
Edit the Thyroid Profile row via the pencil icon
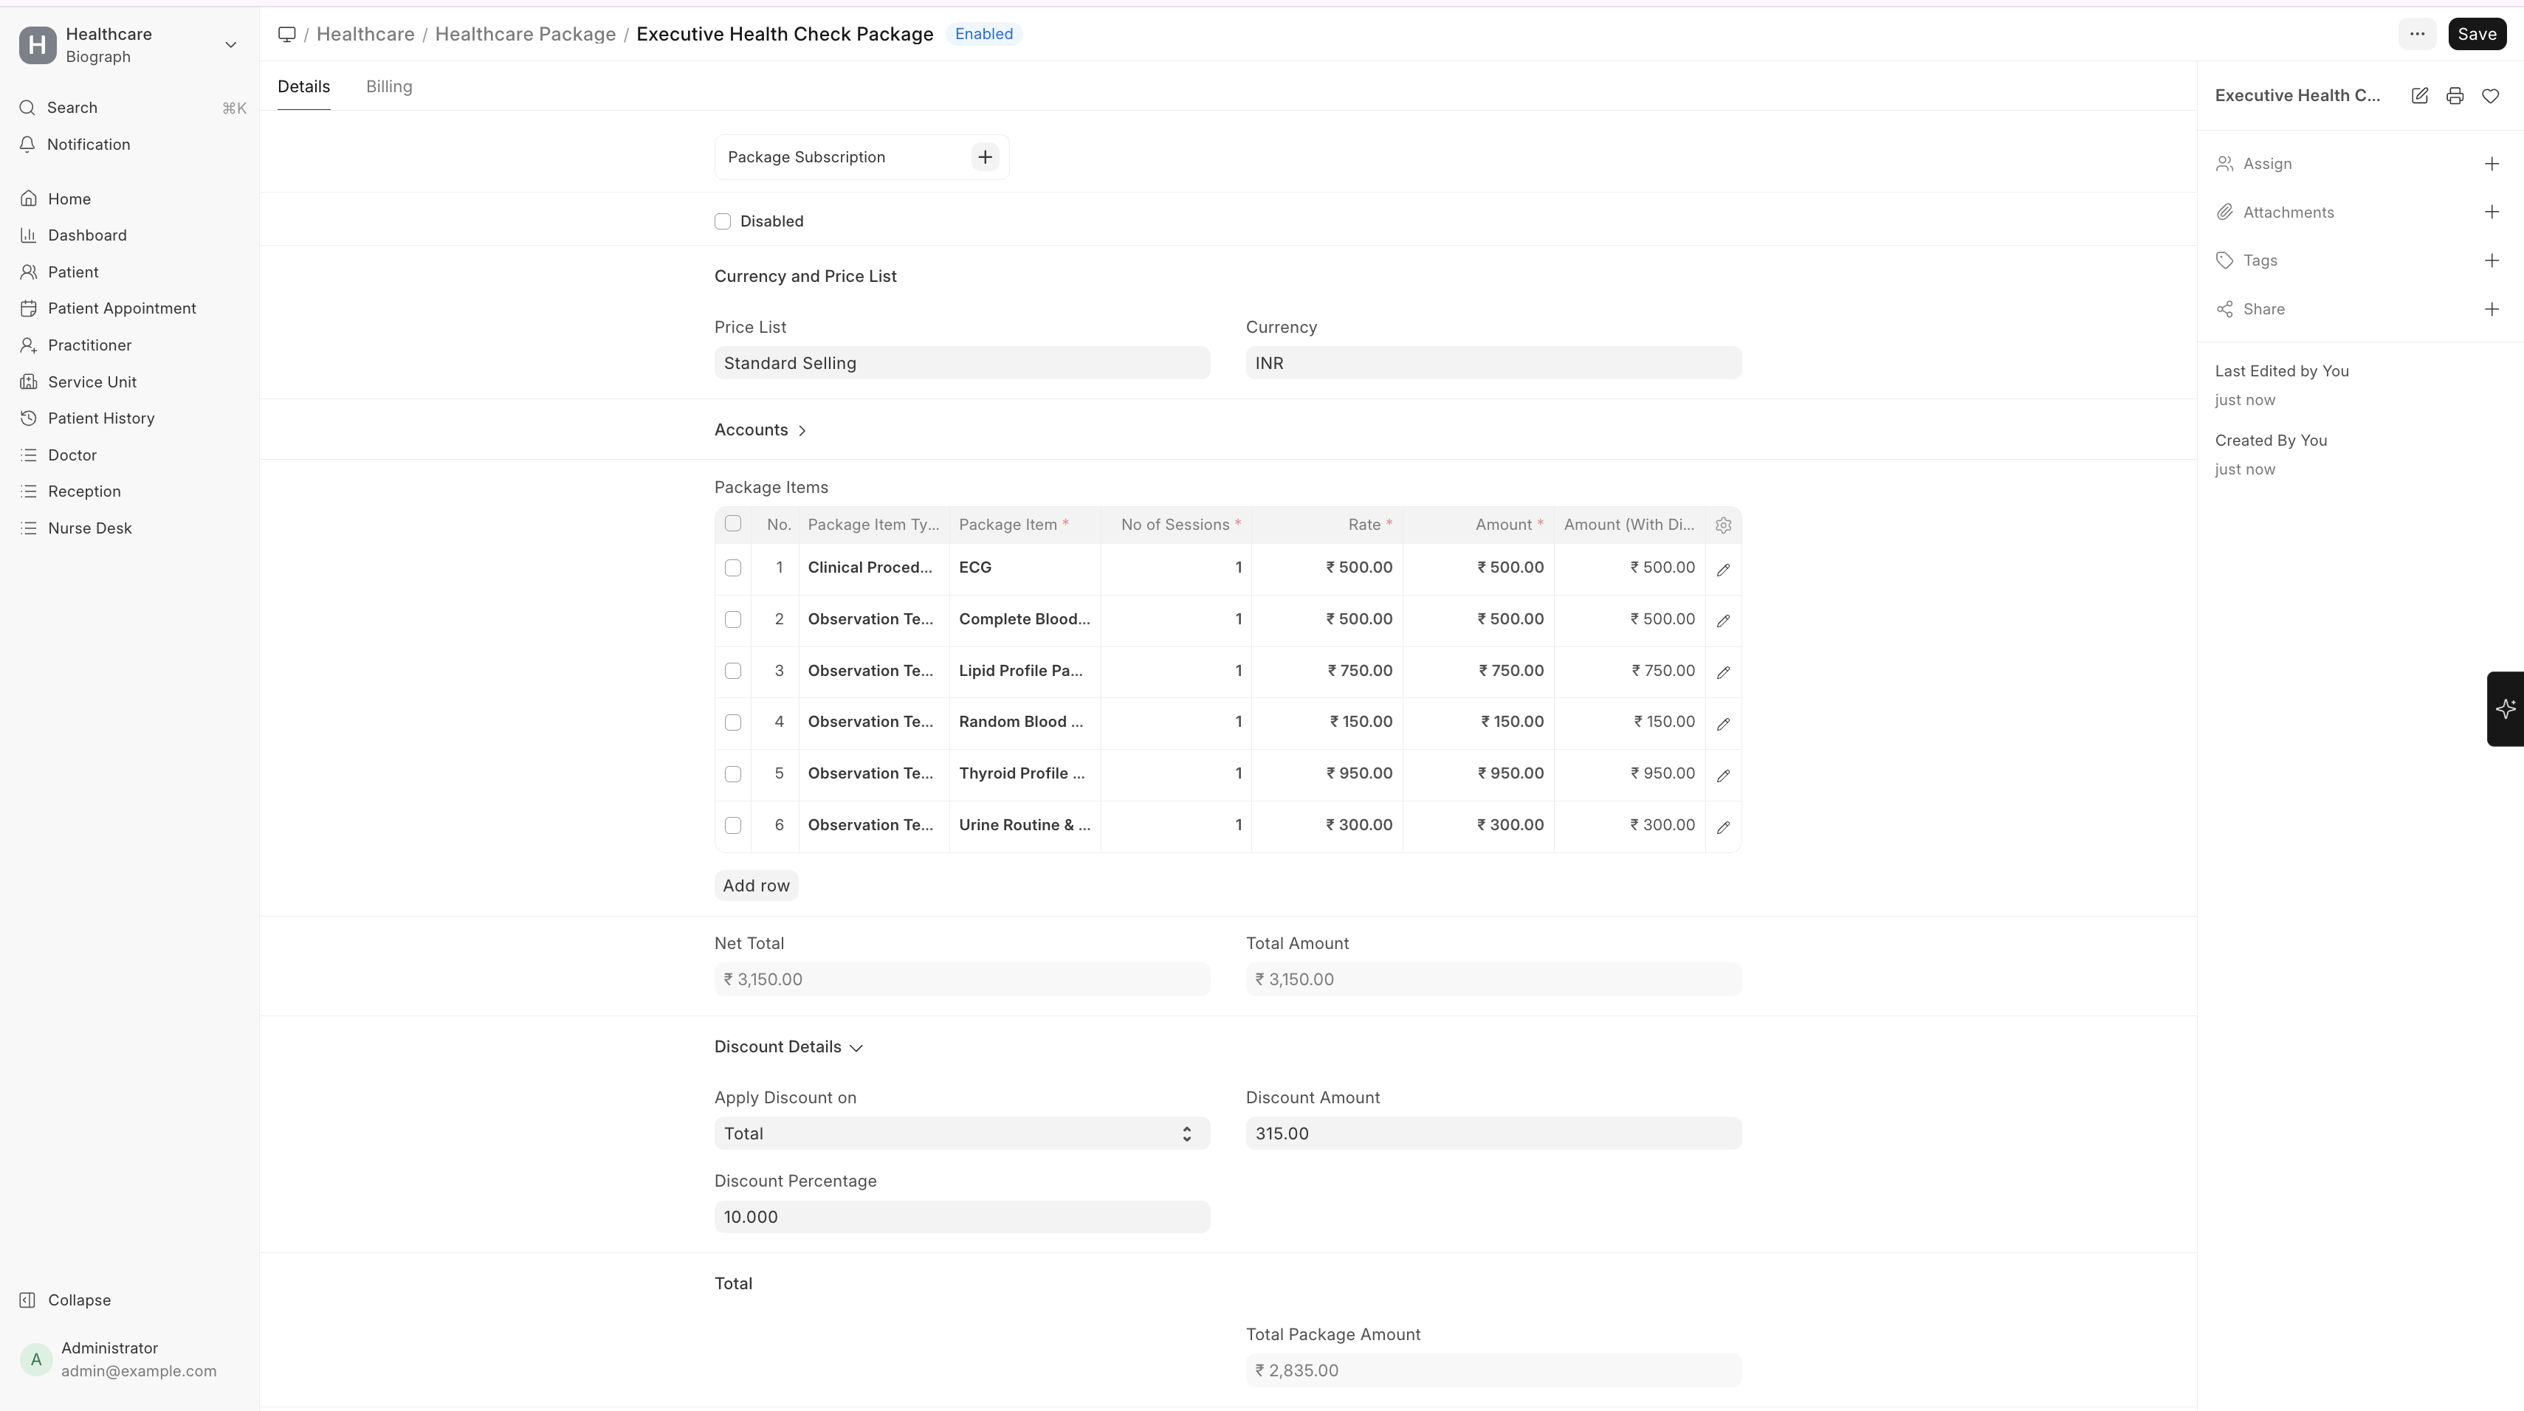coord(1722,776)
